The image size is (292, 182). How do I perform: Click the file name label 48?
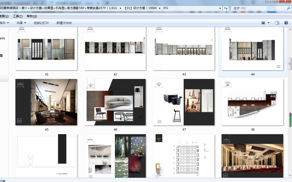pyautogui.click(x=253, y=129)
